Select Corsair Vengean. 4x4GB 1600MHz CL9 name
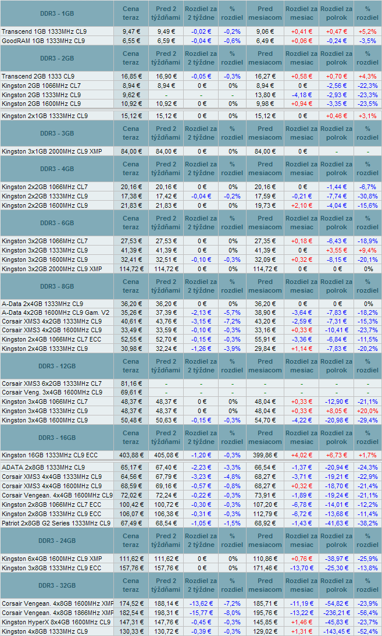This screenshot has width=382, height=636. pyautogui.click(x=57, y=495)
